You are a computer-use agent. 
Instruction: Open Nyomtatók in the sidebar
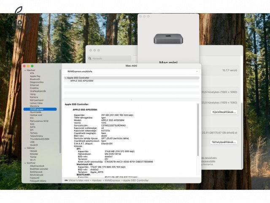[x=35, y=112]
